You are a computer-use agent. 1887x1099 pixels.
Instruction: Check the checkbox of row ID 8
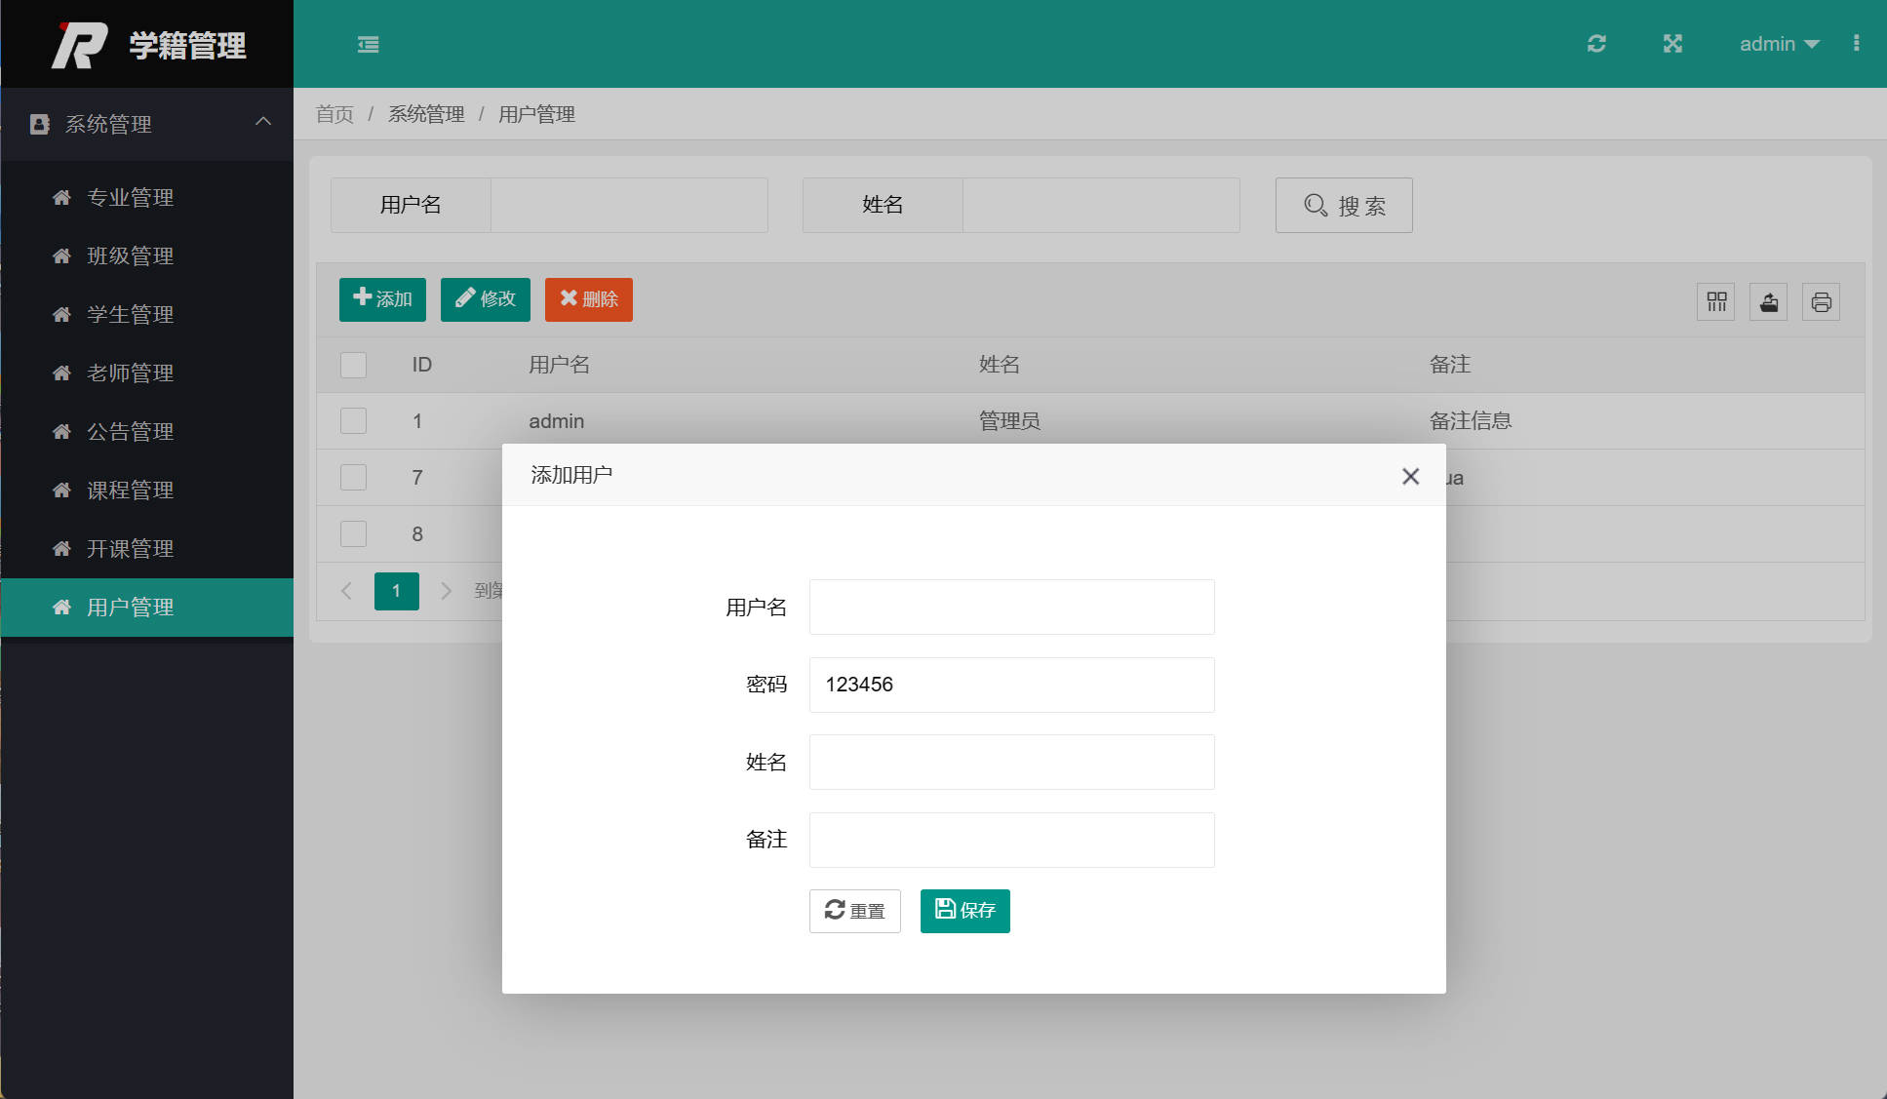click(353, 533)
